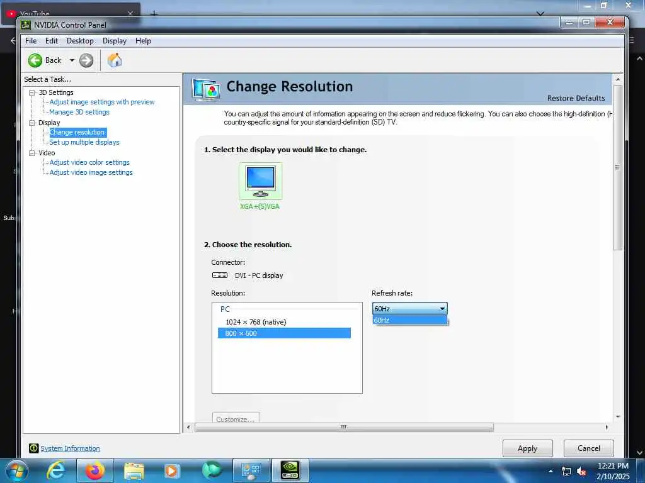Launch Internet Explorer from taskbar
This screenshot has height=483, width=645.
[55, 470]
